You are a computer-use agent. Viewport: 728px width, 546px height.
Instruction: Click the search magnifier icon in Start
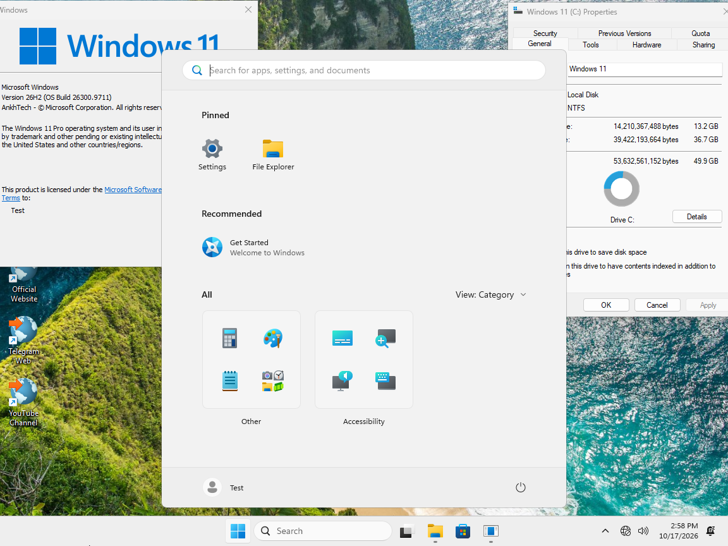pos(197,70)
